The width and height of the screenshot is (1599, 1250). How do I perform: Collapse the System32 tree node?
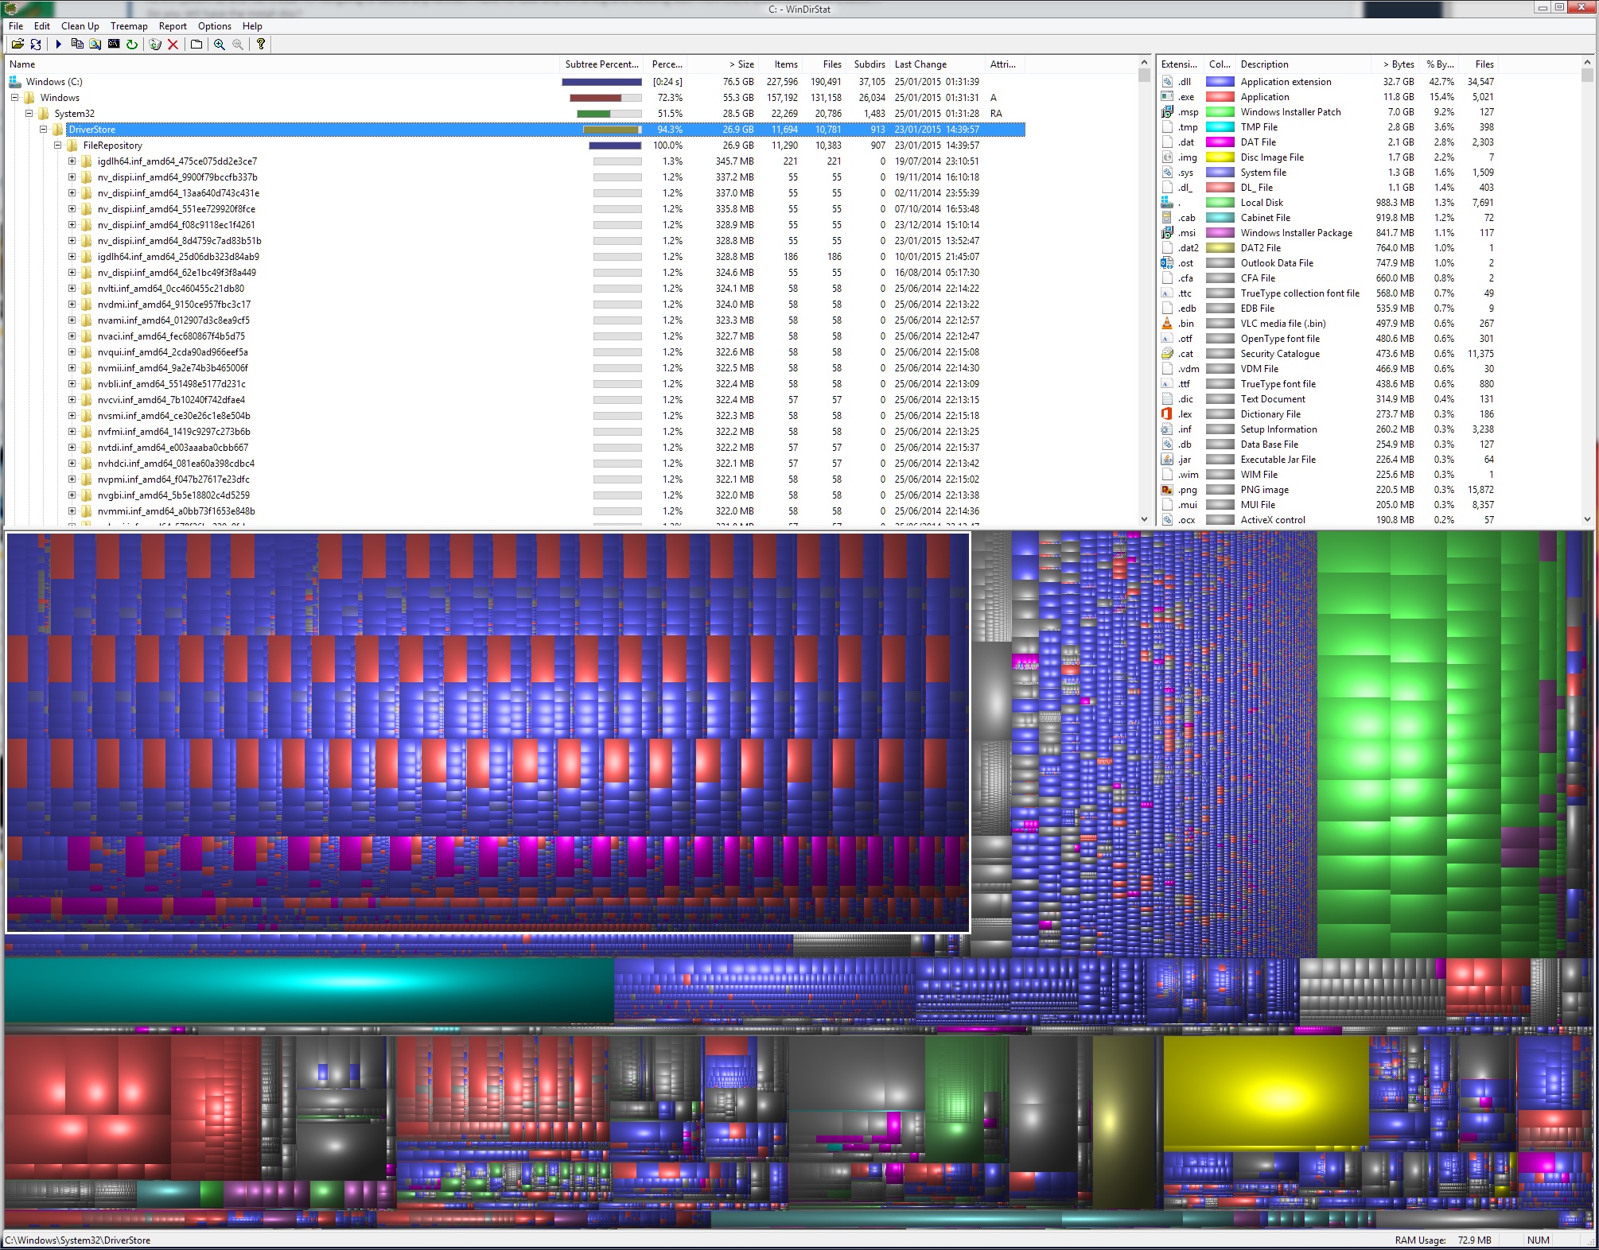point(29,114)
